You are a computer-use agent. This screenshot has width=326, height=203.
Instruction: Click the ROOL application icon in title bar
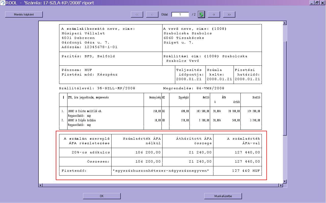tap(3, 3)
